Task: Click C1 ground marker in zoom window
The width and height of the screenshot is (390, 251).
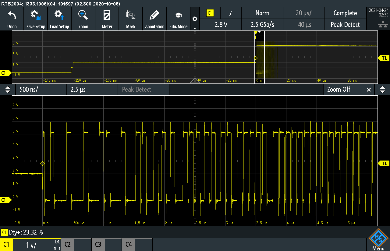Action: (x=5, y=200)
